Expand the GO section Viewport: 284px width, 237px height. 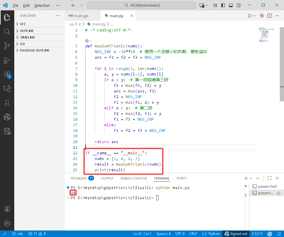[x=40, y=44]
